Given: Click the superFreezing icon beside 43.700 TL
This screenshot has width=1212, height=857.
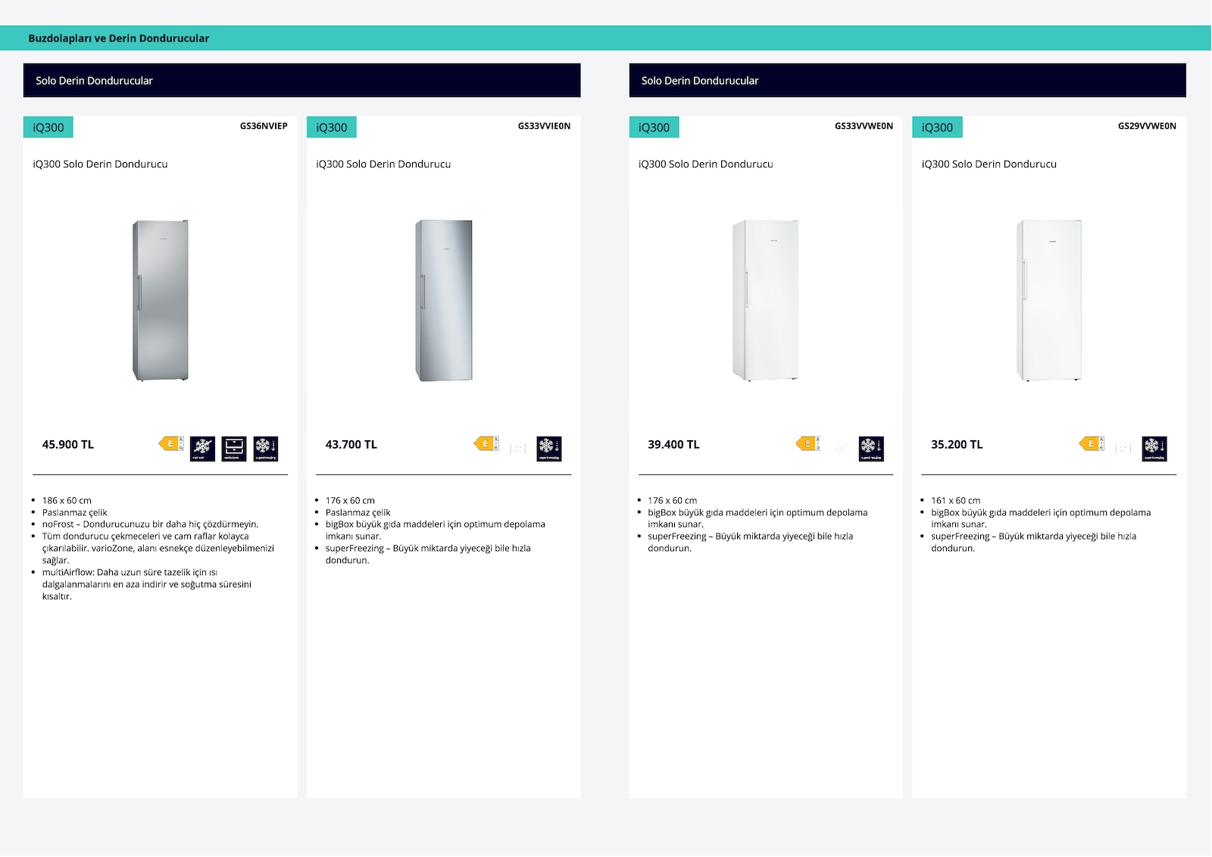Looking at the screenshot, I should 549,449.
